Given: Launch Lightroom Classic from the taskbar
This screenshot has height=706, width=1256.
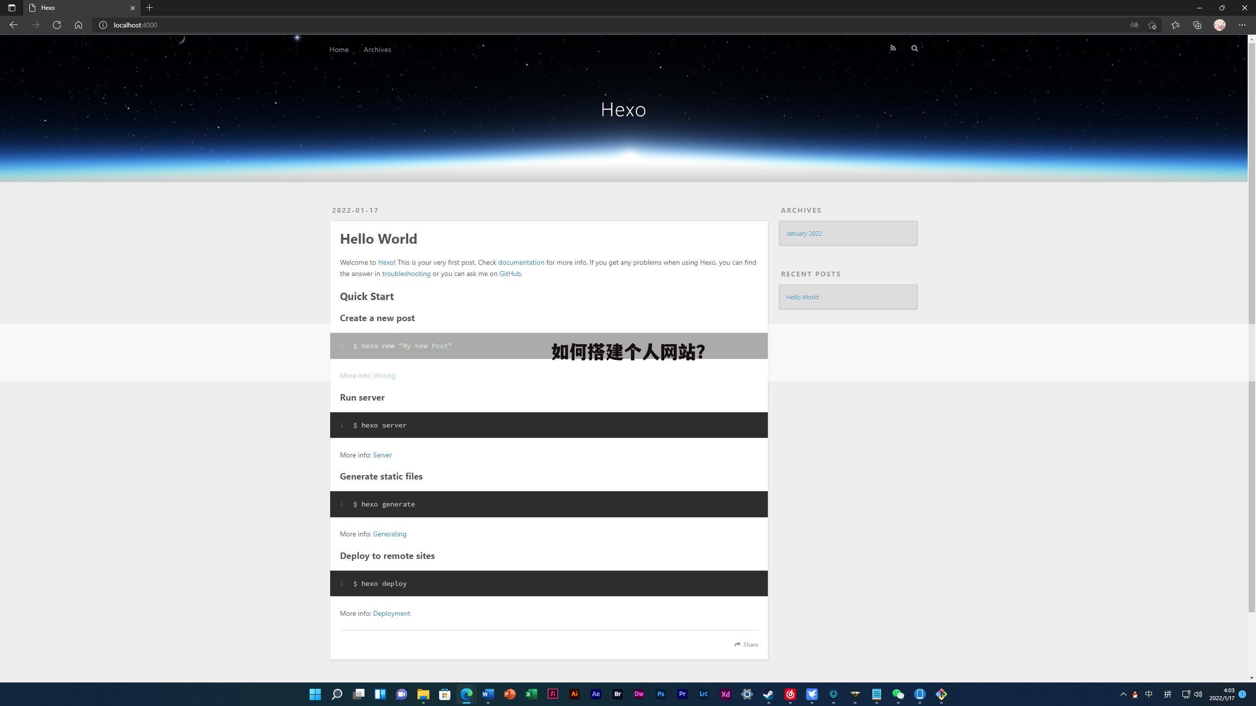Looking at the screenshot, I should (704, 694).
